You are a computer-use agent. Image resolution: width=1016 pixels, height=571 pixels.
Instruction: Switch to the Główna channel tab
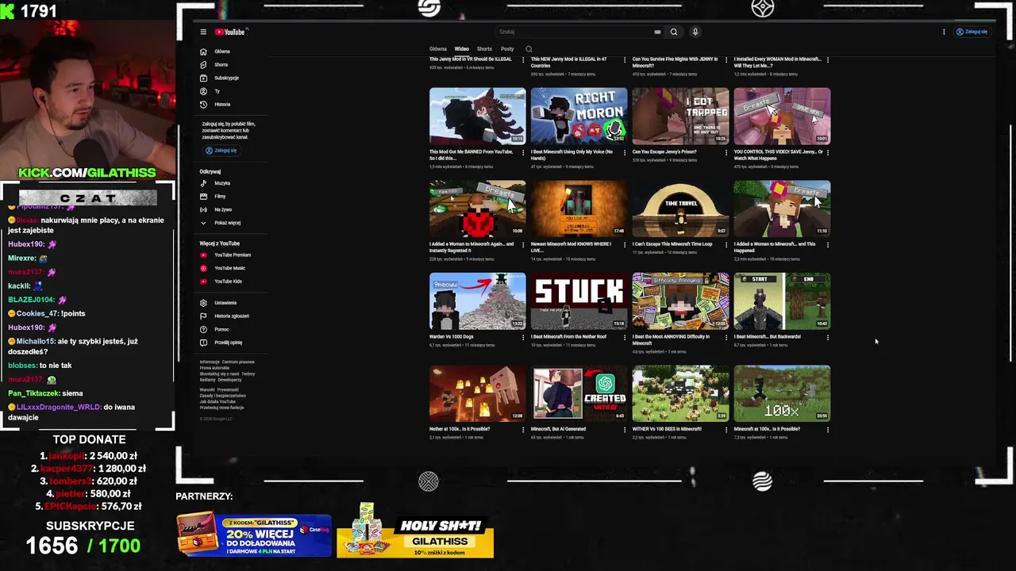[438, 49]
